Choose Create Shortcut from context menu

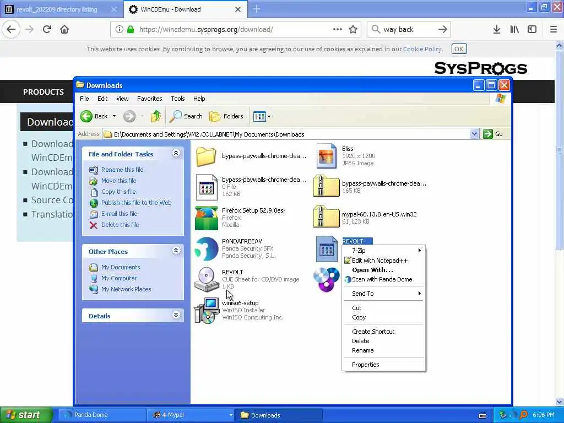[383, 332]
